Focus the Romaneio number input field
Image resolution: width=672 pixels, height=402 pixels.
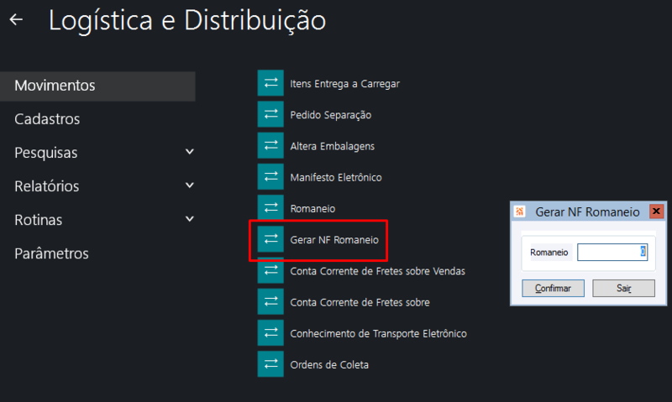pos(612,252)
